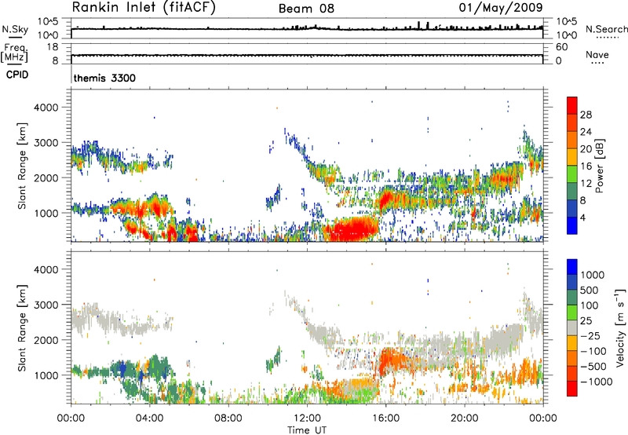Click the blue velocity patch near 02:30 UT
The image size is (628, 435).
(x=122, y=368)
